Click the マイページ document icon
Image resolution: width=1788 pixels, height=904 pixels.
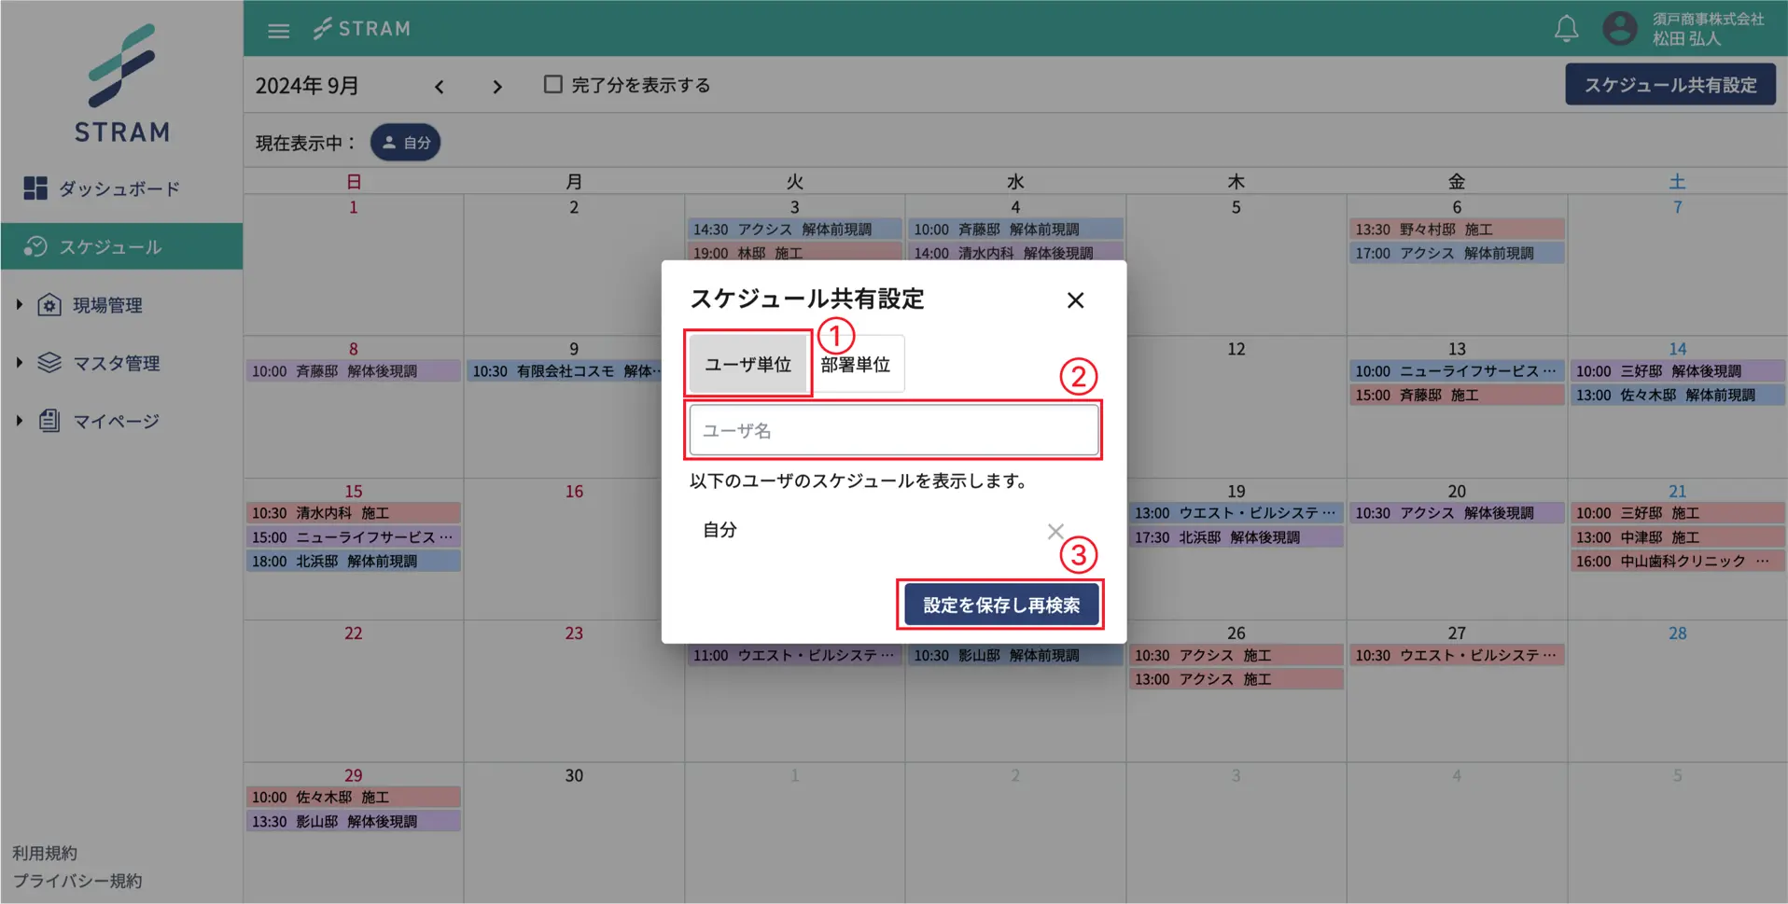point(49,421)
